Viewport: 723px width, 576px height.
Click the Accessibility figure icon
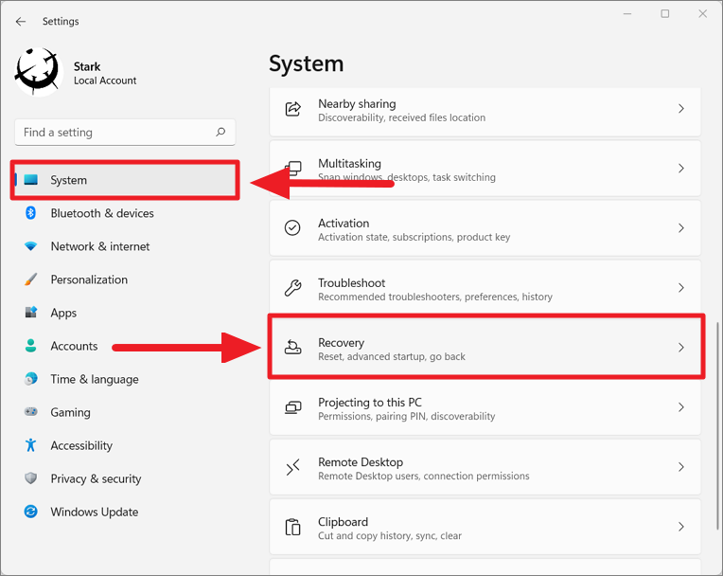[x=30, y=445]
